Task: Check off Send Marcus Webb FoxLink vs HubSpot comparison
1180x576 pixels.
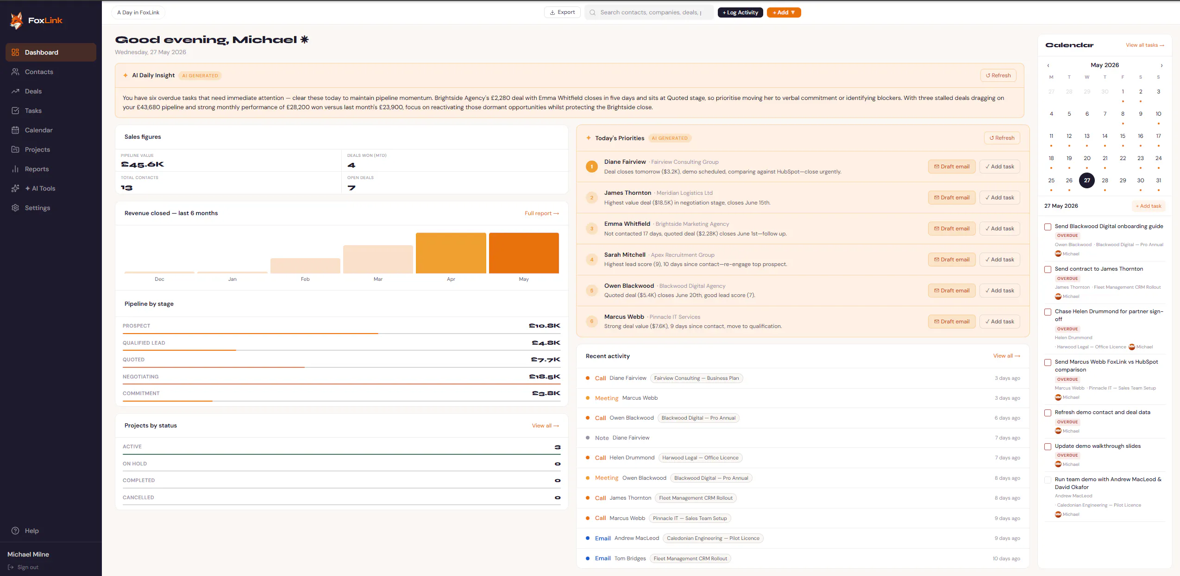Action: click(x=1048, y=362)
